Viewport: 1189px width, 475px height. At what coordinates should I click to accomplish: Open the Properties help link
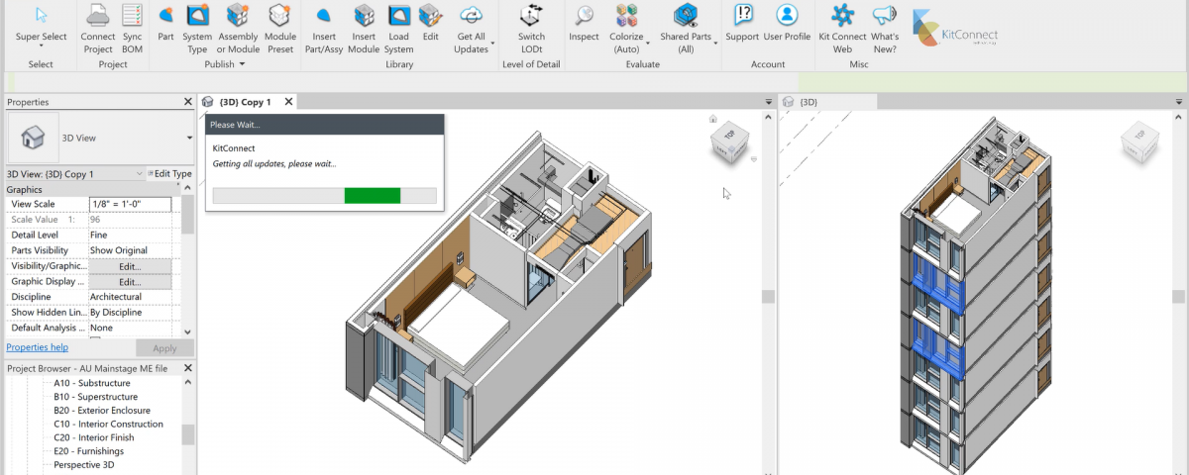pos(38,348)
